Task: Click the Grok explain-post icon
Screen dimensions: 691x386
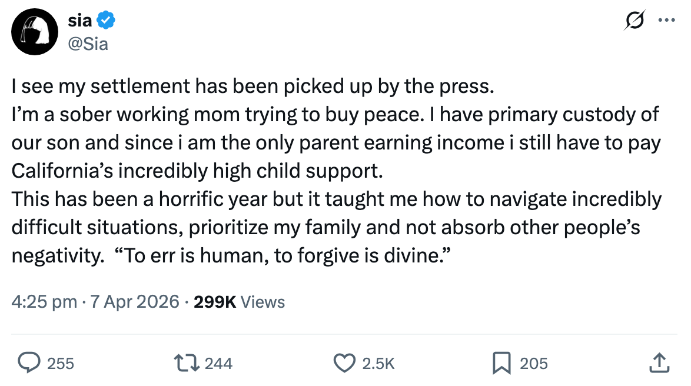Action: click(636, 21)
